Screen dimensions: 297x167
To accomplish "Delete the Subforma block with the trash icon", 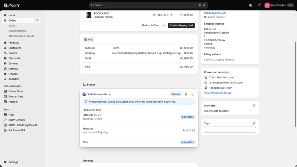I will coord(186,94).
